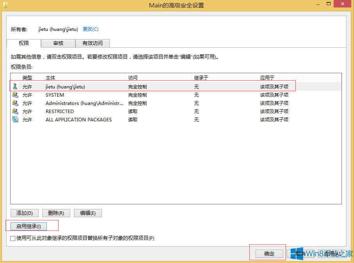Click the 启用继承(I) button
The width and height of the screenshot is (354, 263).
(x=28, y=226)
